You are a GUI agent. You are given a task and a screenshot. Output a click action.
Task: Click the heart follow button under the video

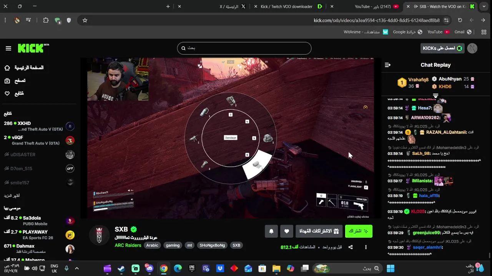click(x=287, y=231)
